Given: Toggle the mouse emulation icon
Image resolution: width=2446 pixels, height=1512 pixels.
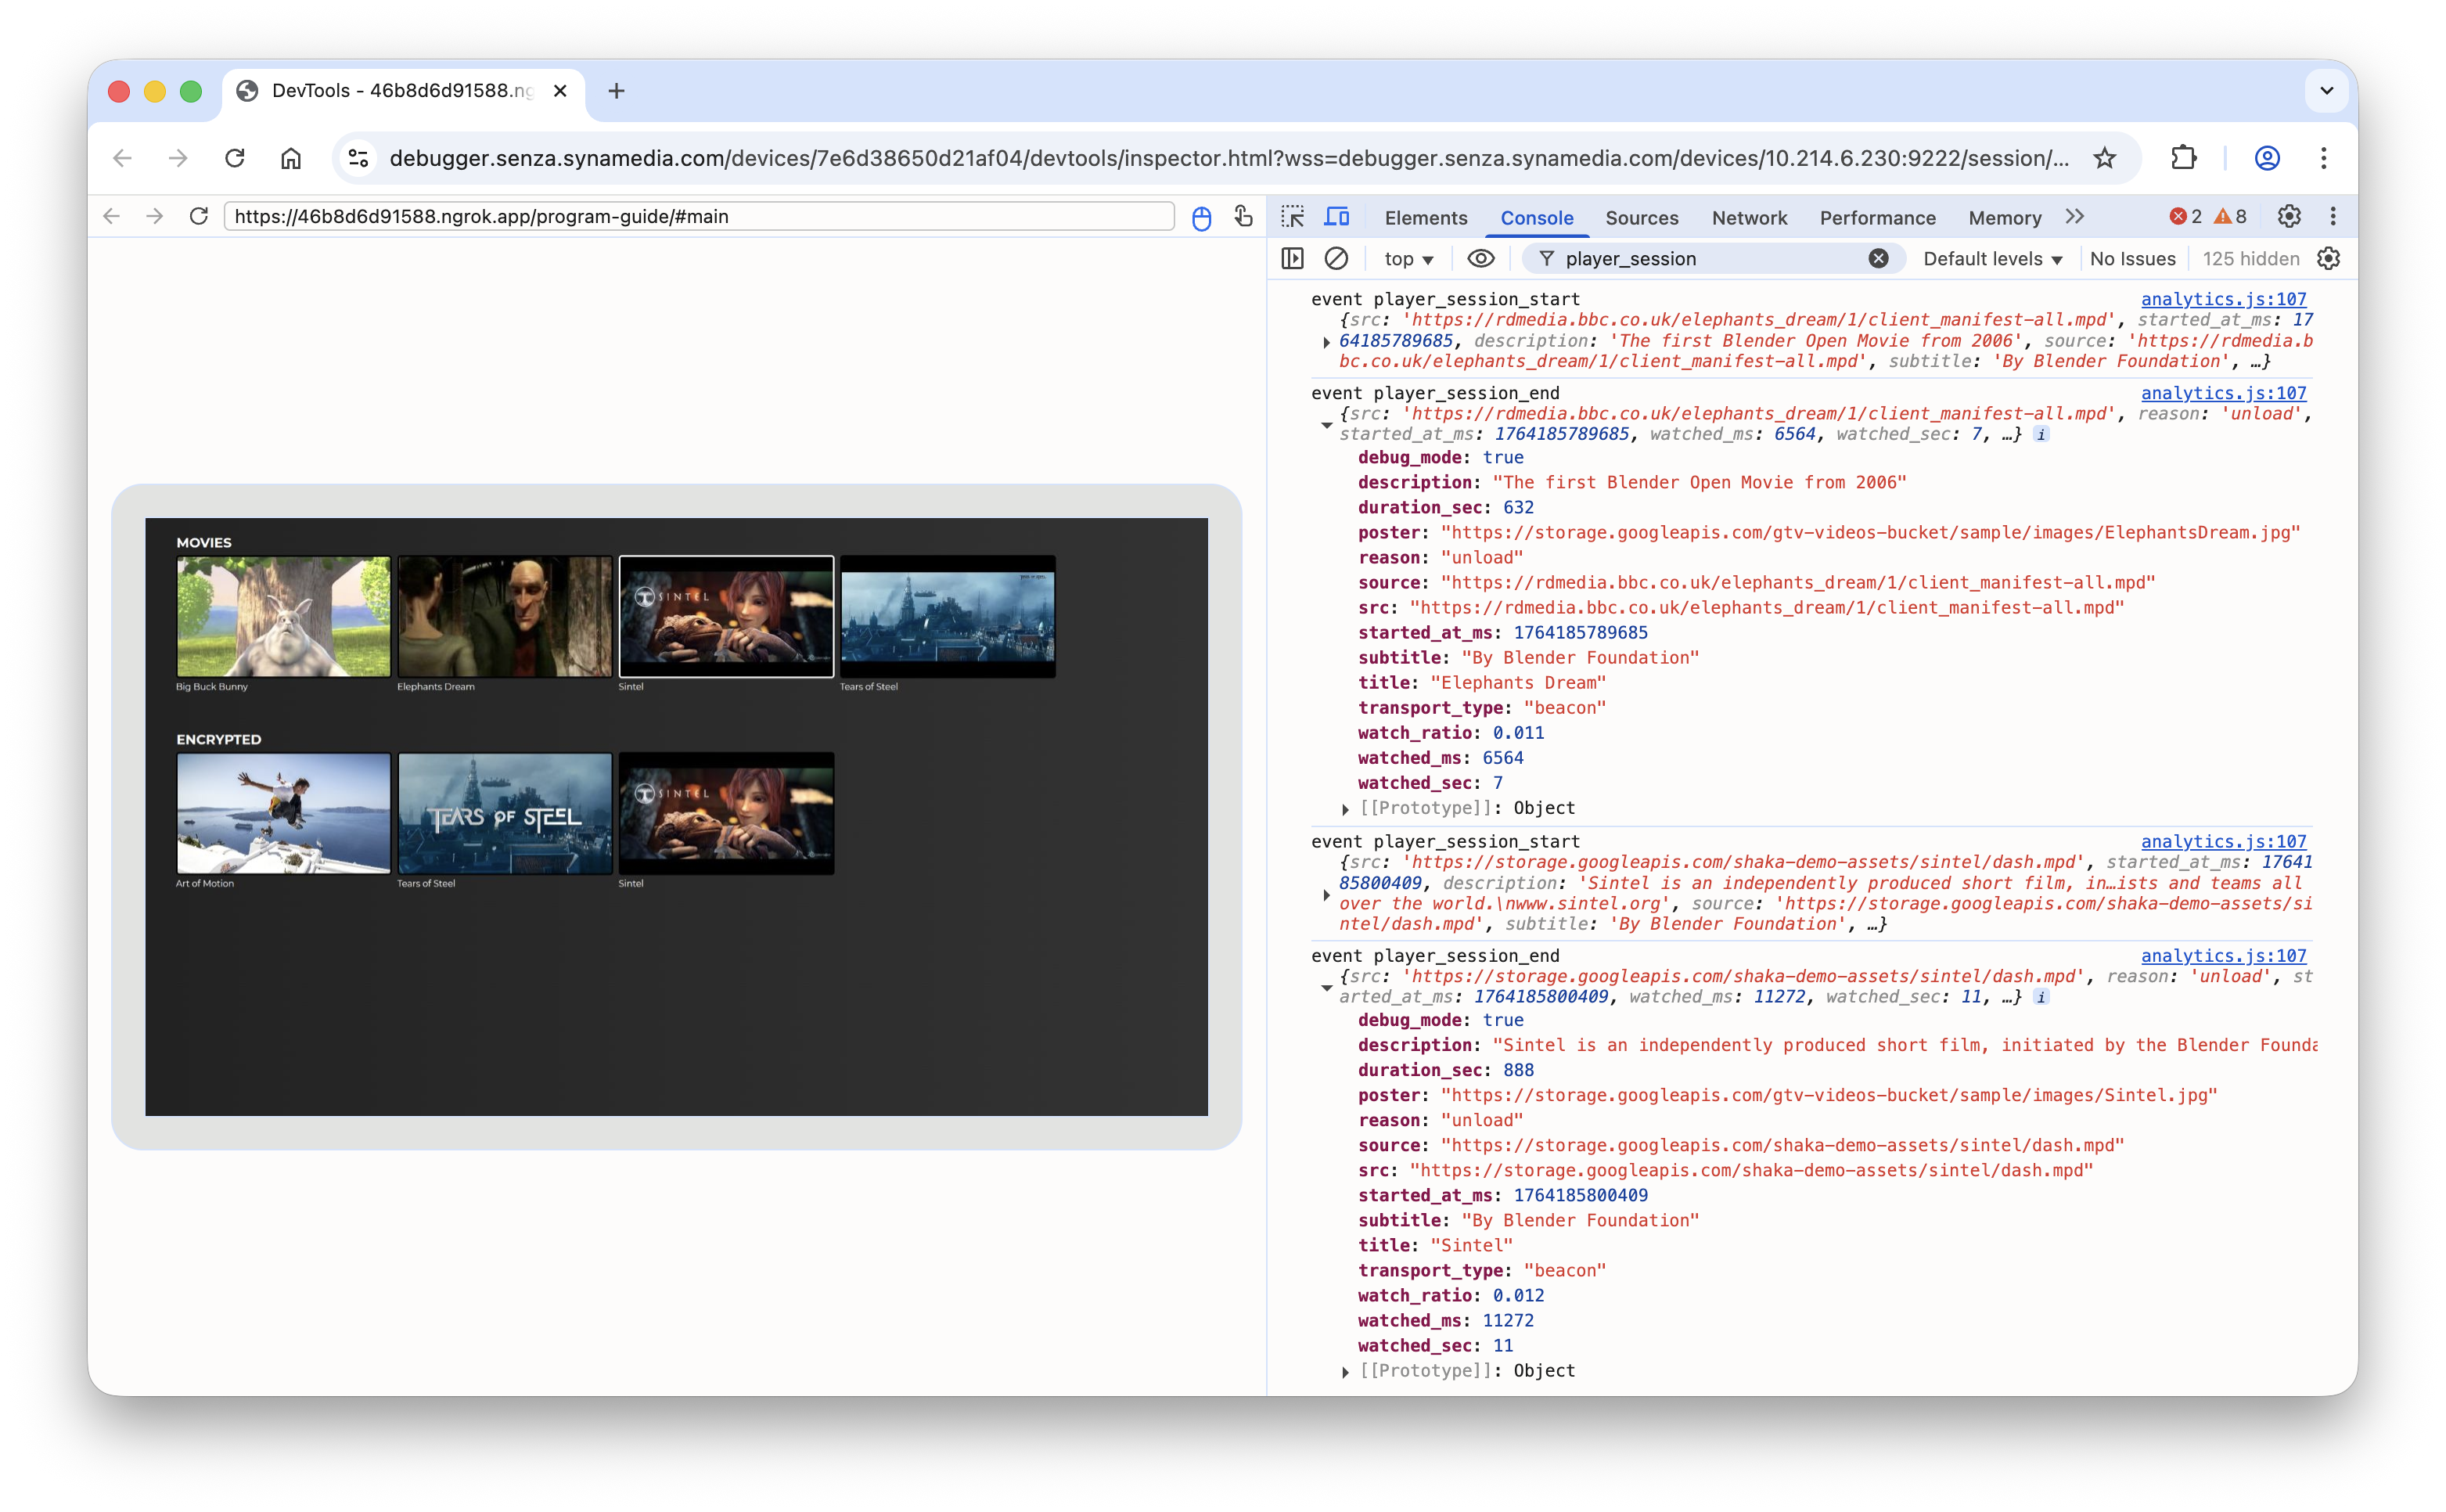Looking at the screenshot, I should [1202, 217].
